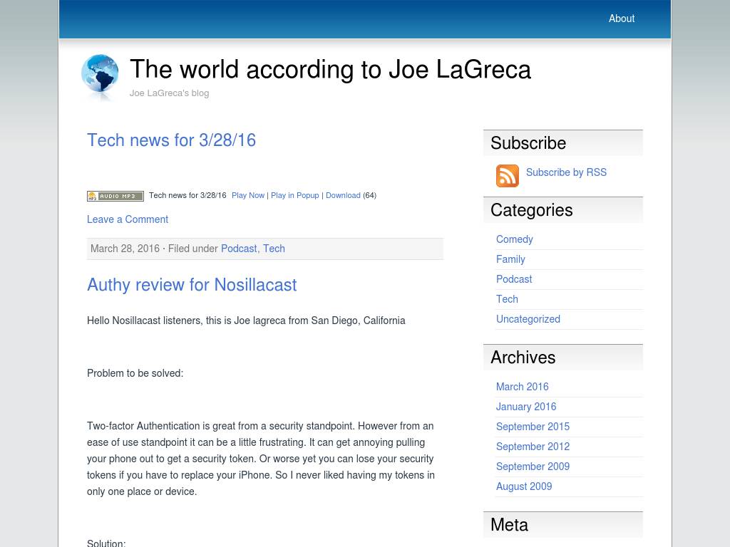Click the blog title header text

point(330,70)
